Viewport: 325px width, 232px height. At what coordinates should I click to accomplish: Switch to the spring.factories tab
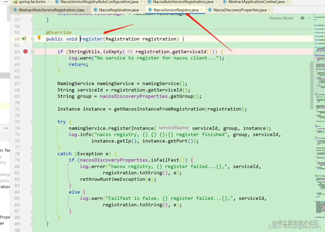point(32,2)
